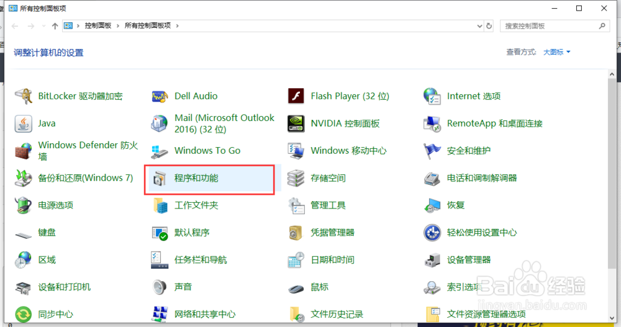This screenshot has width=621, height=327.
Task: Click the control panel icon in title bar
Action: [x=13, y=8]
